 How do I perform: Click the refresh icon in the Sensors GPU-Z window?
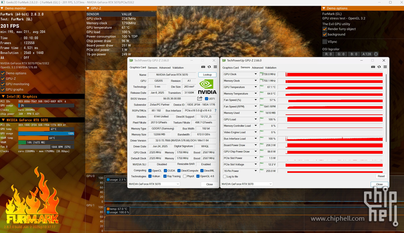click(x=379, y=67)
